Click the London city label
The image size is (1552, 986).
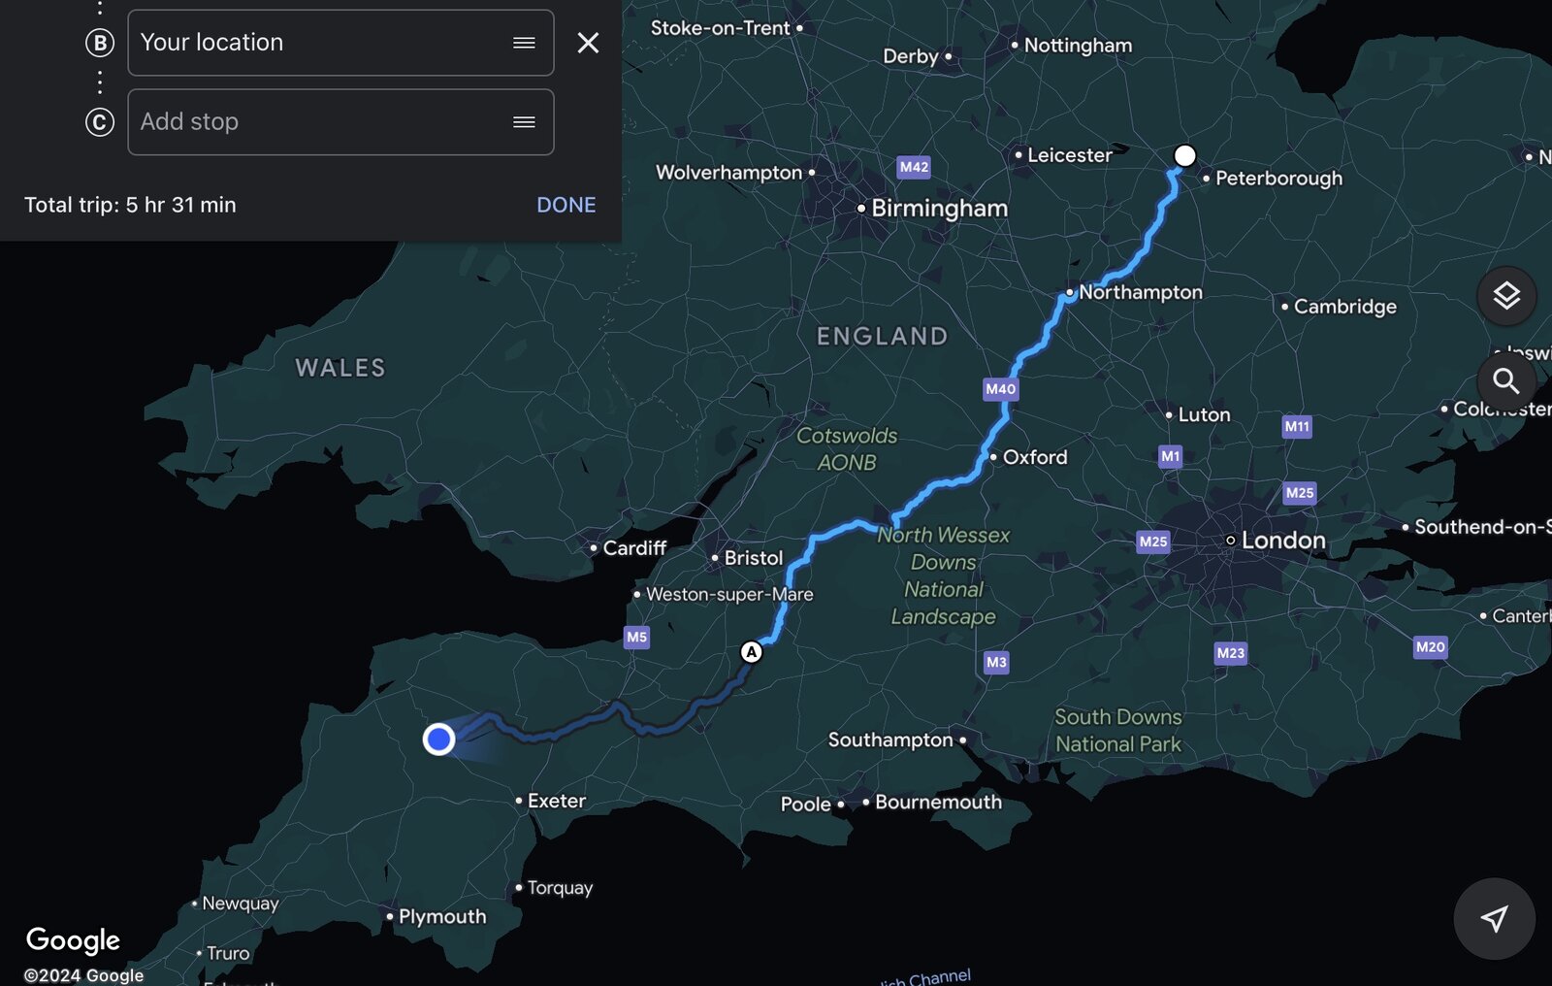[x=1282, y=541]
